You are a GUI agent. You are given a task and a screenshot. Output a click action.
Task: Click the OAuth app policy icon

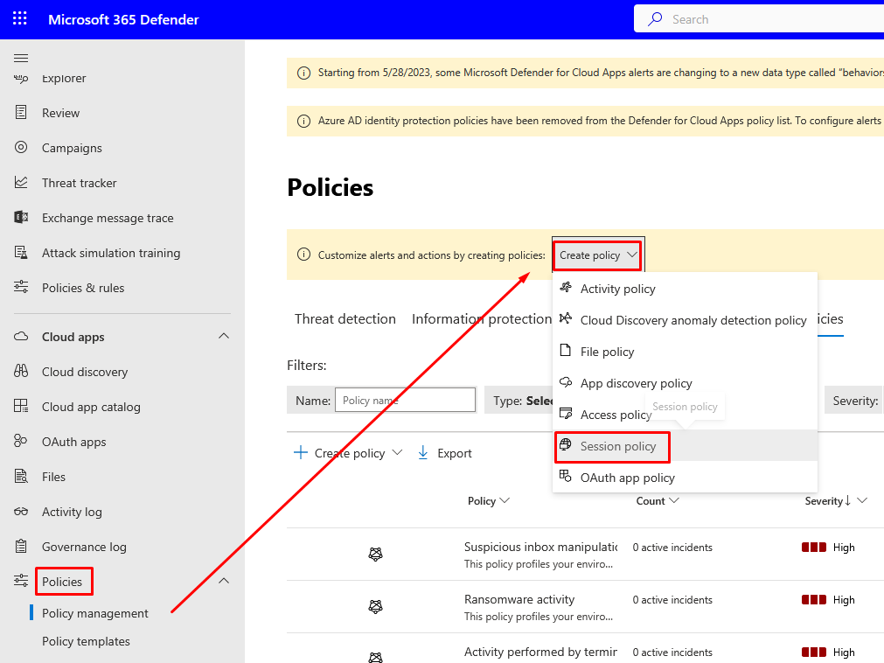[x=566, y=477]
